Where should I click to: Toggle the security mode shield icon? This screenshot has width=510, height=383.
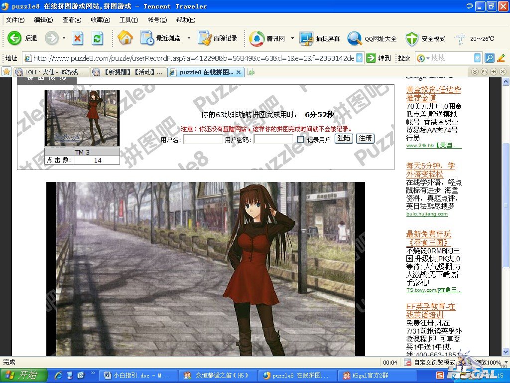pyautogui.click(x=412, y=38)
